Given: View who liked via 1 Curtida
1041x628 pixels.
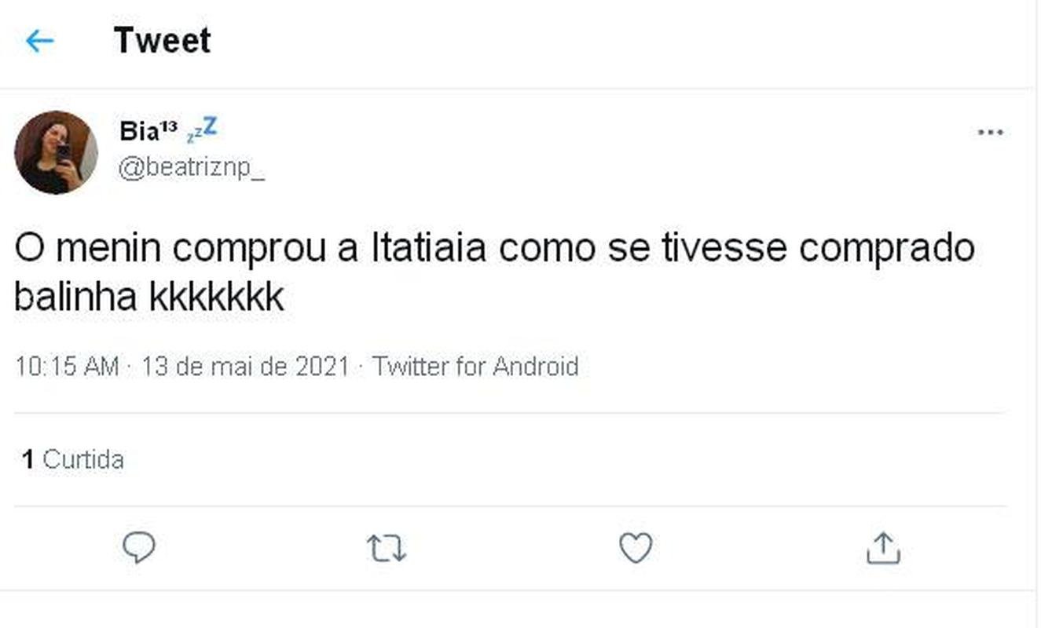Looking at the screenshot, I should 73,459.
